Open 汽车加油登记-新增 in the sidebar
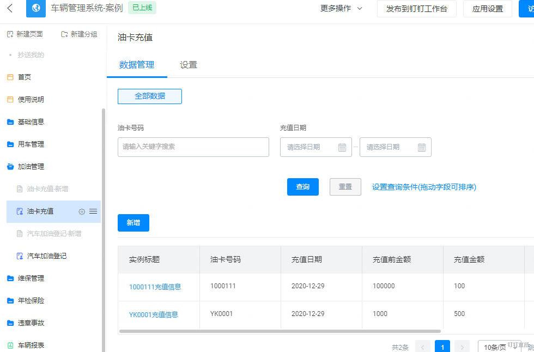The height and width of the screenshot is (352, 534). (54, 234)
